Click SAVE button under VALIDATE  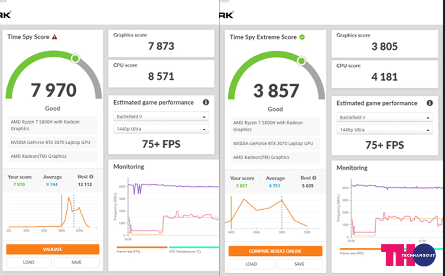pos(77,262)
